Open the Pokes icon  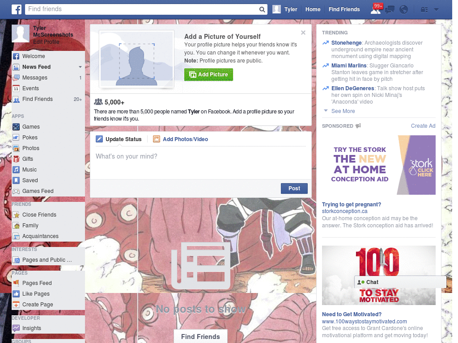click(16, 138)
